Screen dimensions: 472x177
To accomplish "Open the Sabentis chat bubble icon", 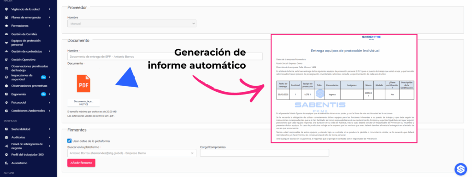I will tap(460, 168).
